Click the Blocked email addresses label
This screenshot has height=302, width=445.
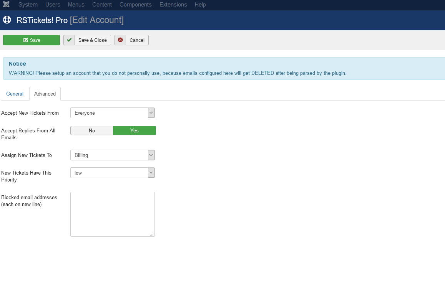pos(29,201)
